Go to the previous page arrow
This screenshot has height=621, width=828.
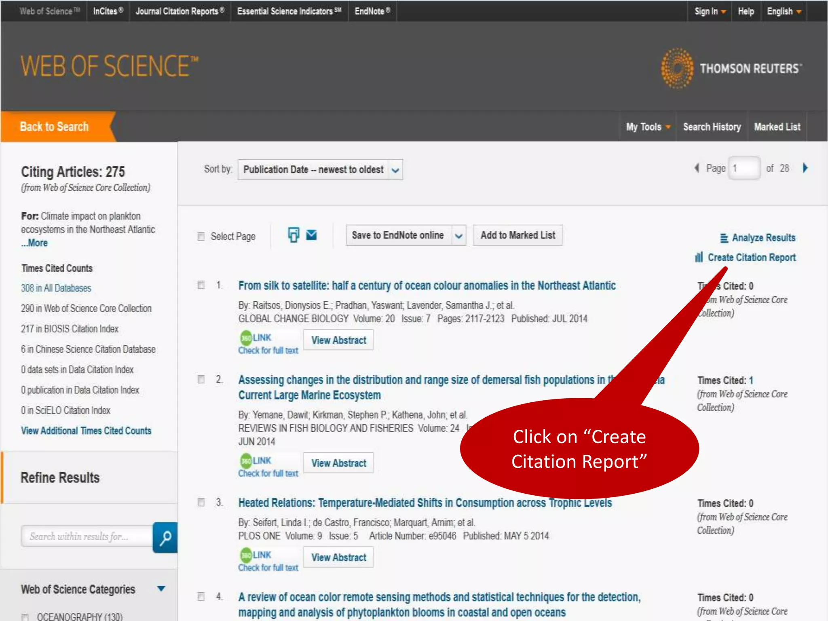[x=697, y=168]
